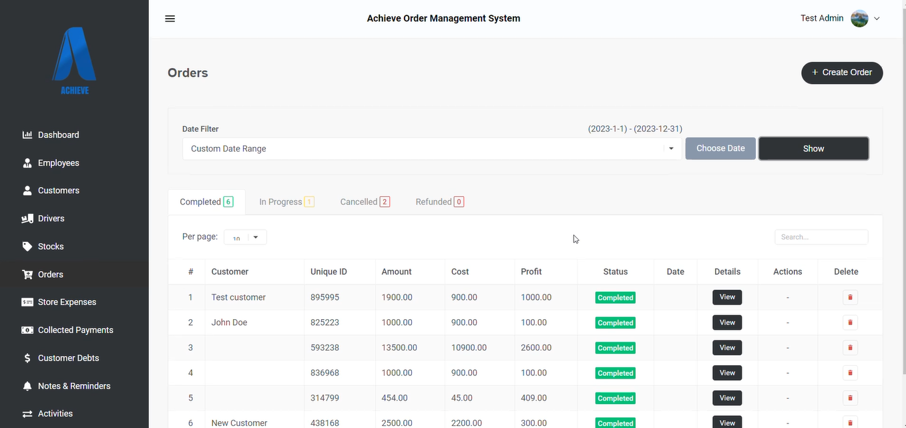Viewport: 906px width, 428px height.
Task: Sort by Profit column header
Action: pos(531,272)
